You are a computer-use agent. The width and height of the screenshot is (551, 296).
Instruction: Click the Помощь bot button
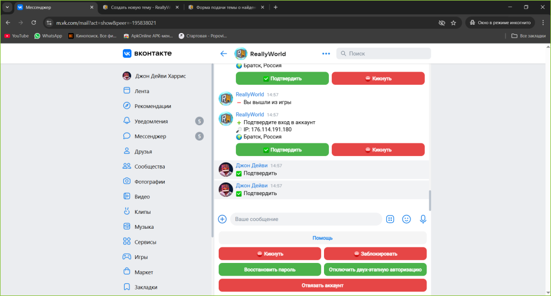point(322,238)
